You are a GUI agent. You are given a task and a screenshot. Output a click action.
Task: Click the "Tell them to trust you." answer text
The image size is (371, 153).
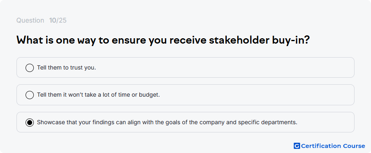tap(66, 68)
